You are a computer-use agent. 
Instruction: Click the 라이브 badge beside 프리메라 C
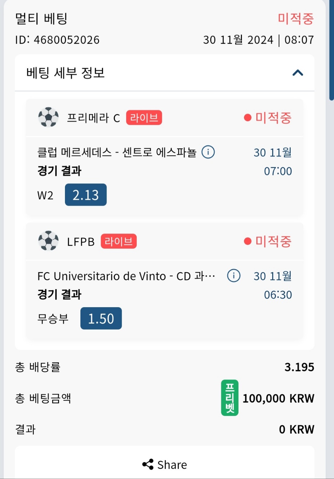click(144, 118)
